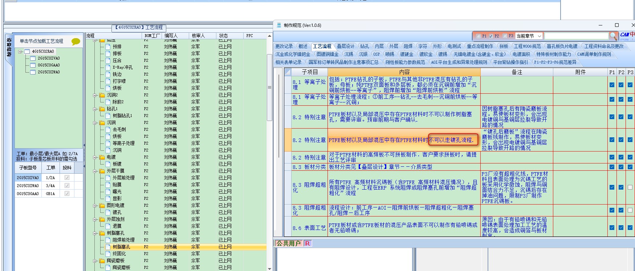Select the 电测试 tab
The width and height of the screenshot is (635, 271).
coord(454,46)
